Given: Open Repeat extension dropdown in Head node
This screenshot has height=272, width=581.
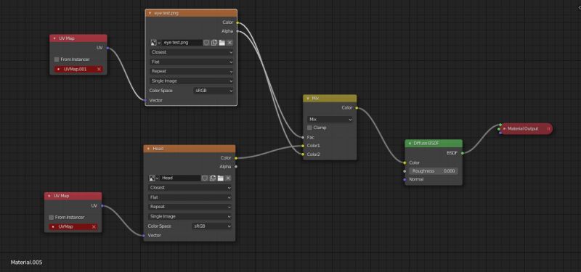Looking at the screenshot, I should coord(190,207).
